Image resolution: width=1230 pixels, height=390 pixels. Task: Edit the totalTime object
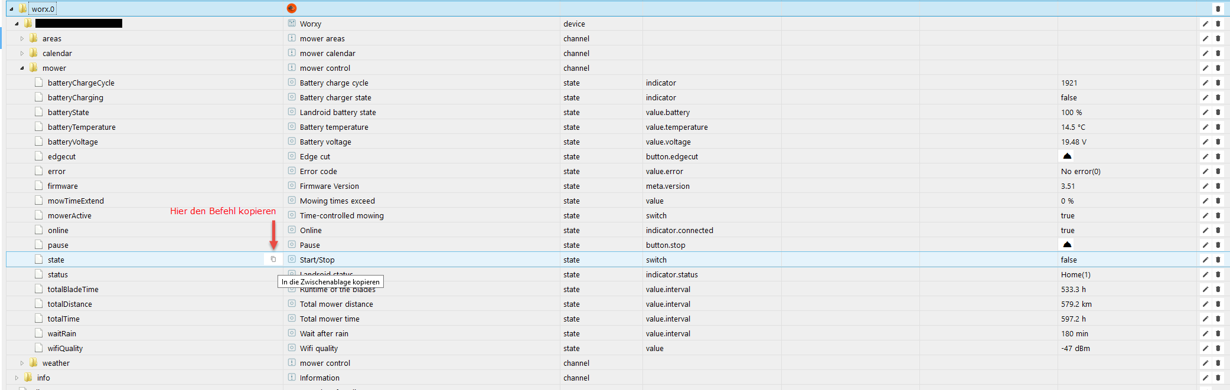[x=1205, y=319]
